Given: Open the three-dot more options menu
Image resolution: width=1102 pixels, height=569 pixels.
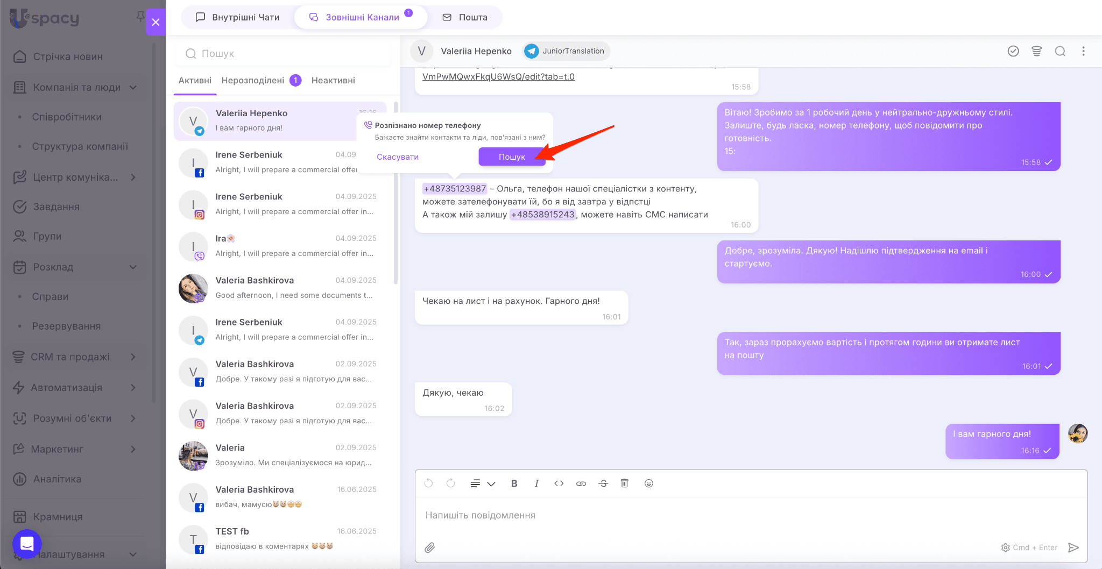Looking at the screenshot, I should pos(1083,51).
